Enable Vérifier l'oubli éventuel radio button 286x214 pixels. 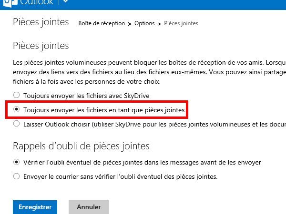(x=16, y=162)
